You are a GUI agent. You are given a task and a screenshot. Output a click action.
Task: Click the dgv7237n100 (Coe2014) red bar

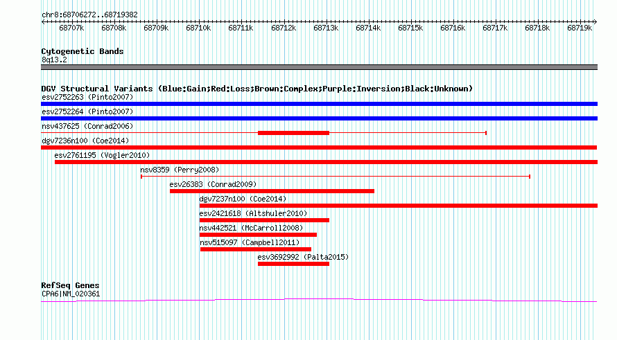pos(399,206)
